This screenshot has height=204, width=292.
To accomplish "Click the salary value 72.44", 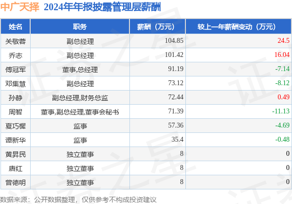I will pos(176,97).
